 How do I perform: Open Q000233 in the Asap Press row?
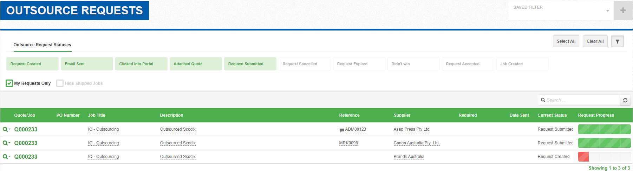click(26, 129)
